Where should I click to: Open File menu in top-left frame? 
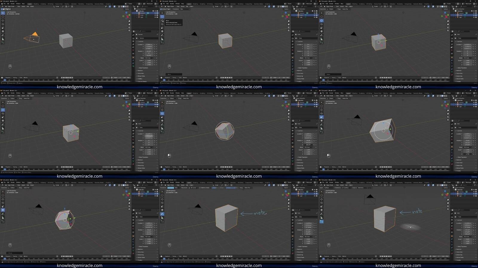(x=4, y=4)
